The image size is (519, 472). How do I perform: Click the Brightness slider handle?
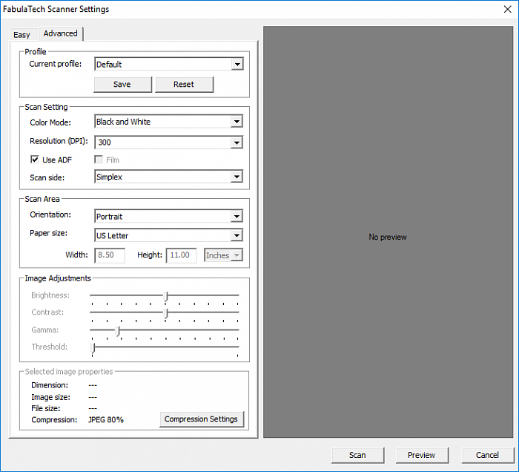point(166,296)
